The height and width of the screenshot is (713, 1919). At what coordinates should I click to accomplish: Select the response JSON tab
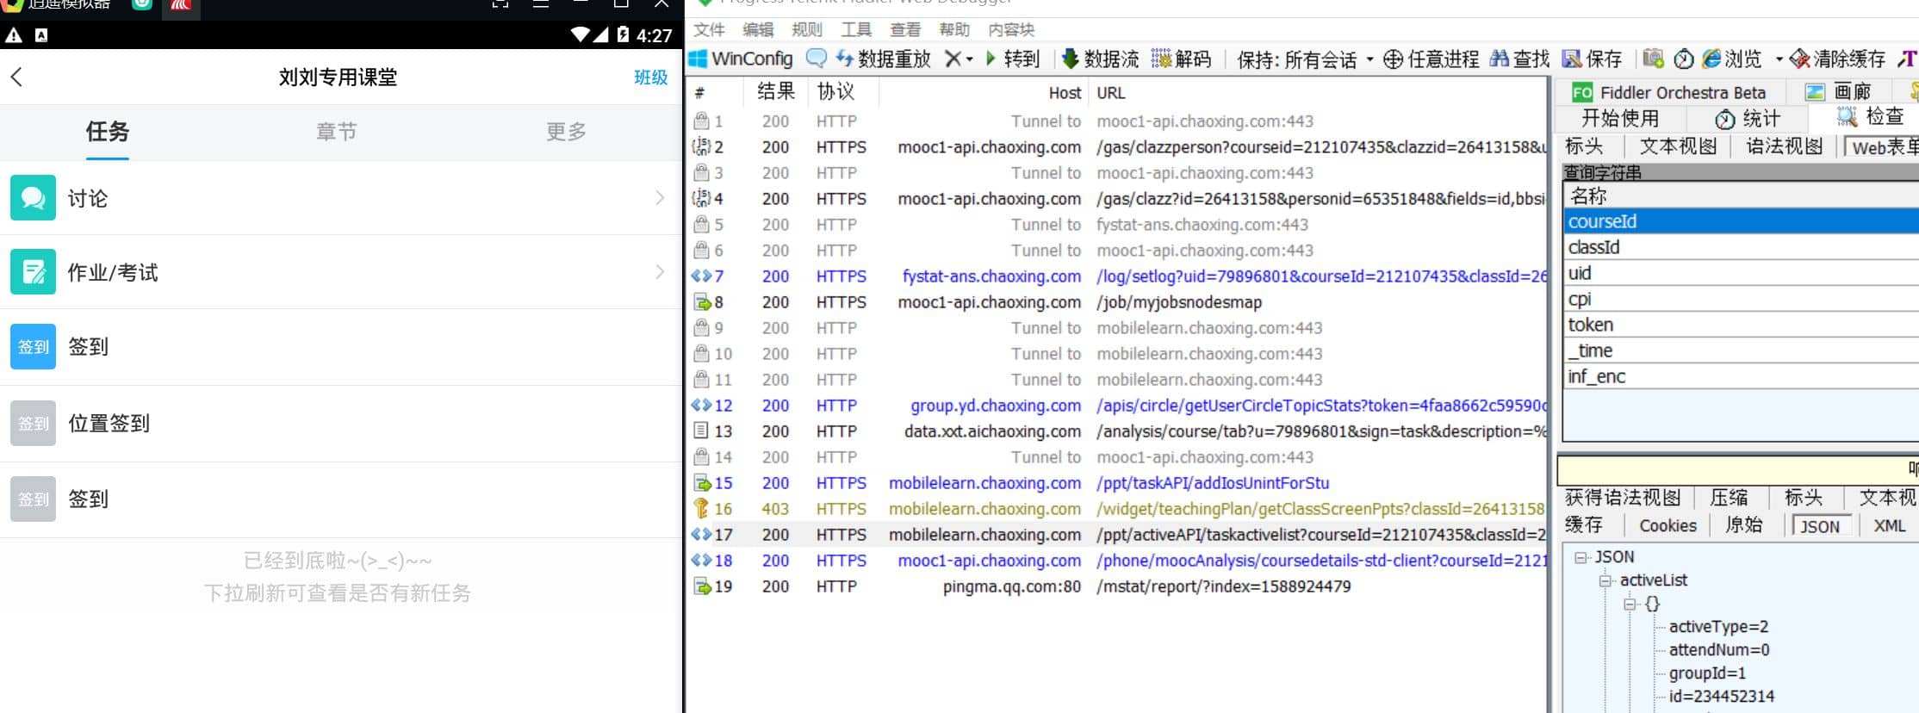click(x=1820, y=526)
